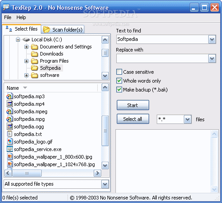Click the softpedia.mpg file icon
The width and height of the screenshot is (222, 203).
(x=9, y=119)
